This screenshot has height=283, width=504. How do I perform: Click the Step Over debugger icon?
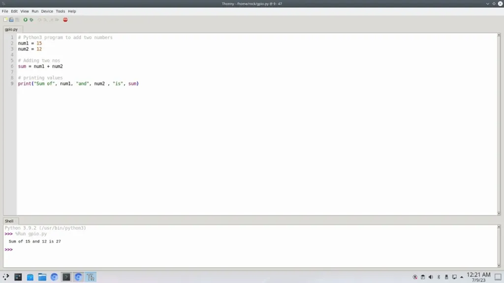39,20
